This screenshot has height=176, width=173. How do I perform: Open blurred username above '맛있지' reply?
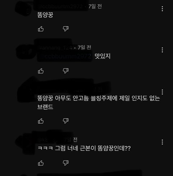(x=55, y=48)
